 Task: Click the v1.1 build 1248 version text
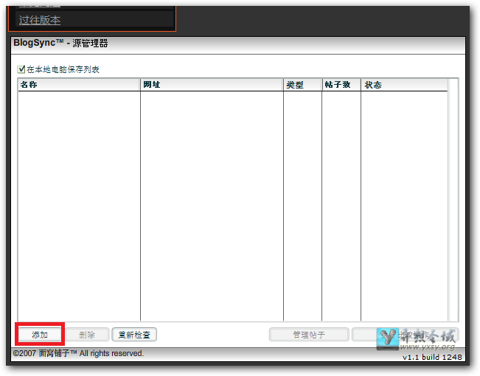[x=432, y=358]
